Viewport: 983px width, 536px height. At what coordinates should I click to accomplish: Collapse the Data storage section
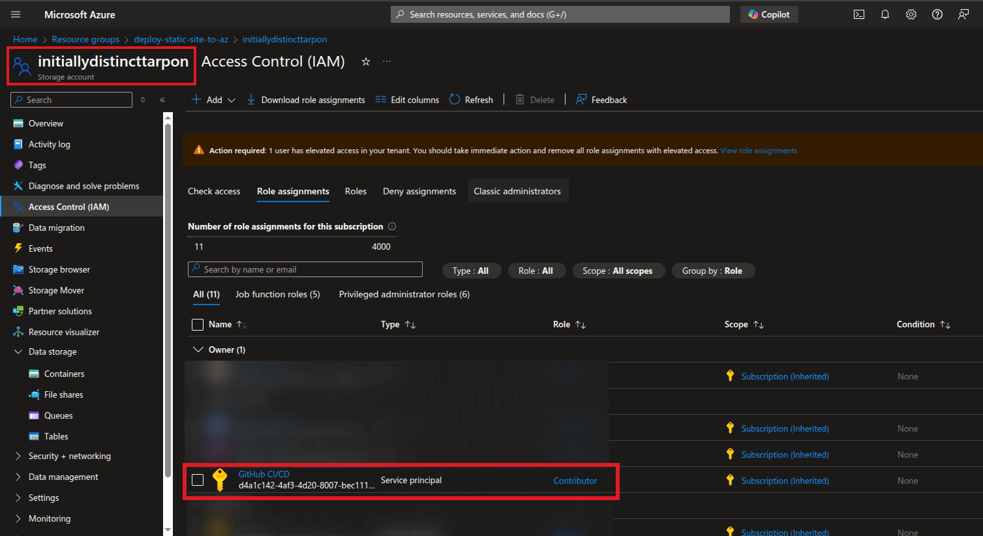[x=18, y=352]
